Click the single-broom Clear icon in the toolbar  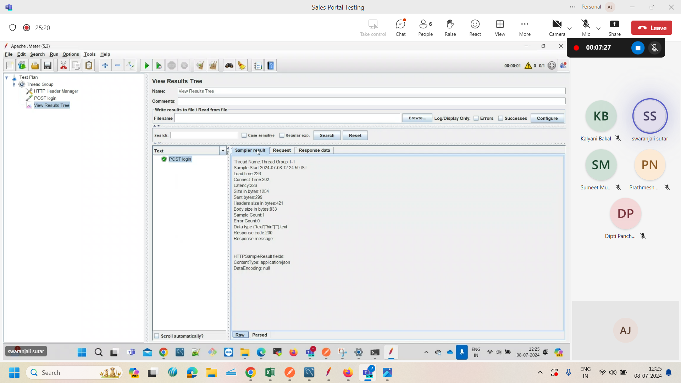pos(200,66)
